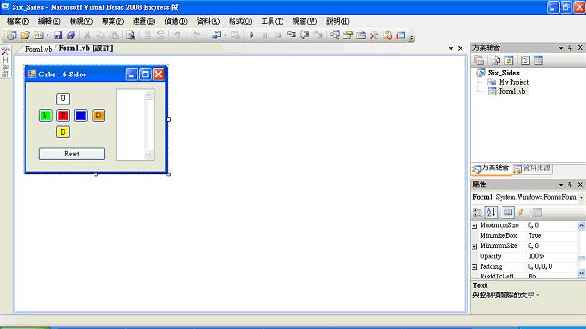Open the Object Browser toolbar icon
The height and width of the screenshot is (329, 586).
pyautogui.click(x=361, y=35)
